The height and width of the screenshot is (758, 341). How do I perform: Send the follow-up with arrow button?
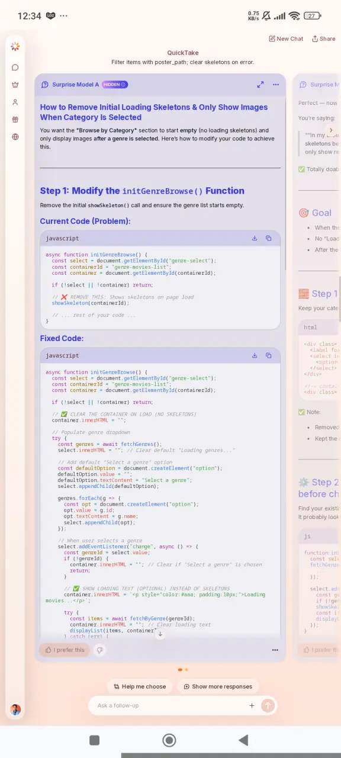[268, 705]
